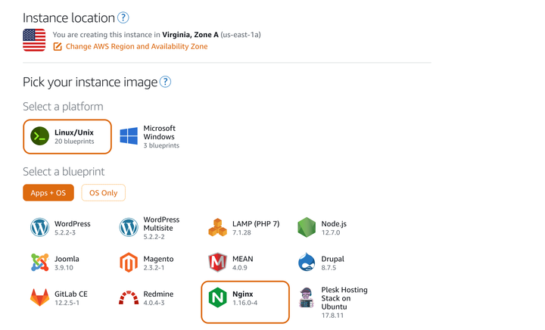Screen dimensions: 545x330
Task: Open Instance location help question mark
Action: point(123,17)
